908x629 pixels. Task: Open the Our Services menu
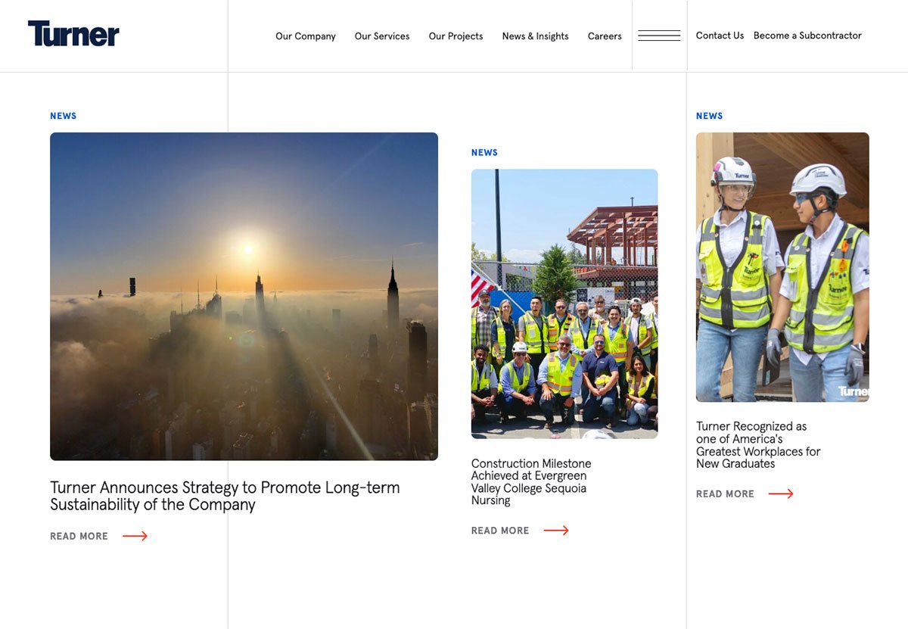pyautogui.click(x=382, y=36)
